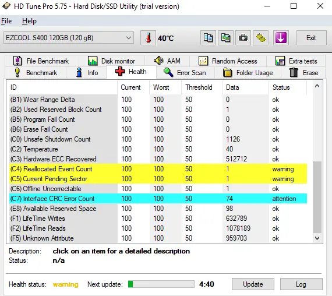332x296 pixels.
Task: Click the 'warning' health status text
Action: coord(66,284)
